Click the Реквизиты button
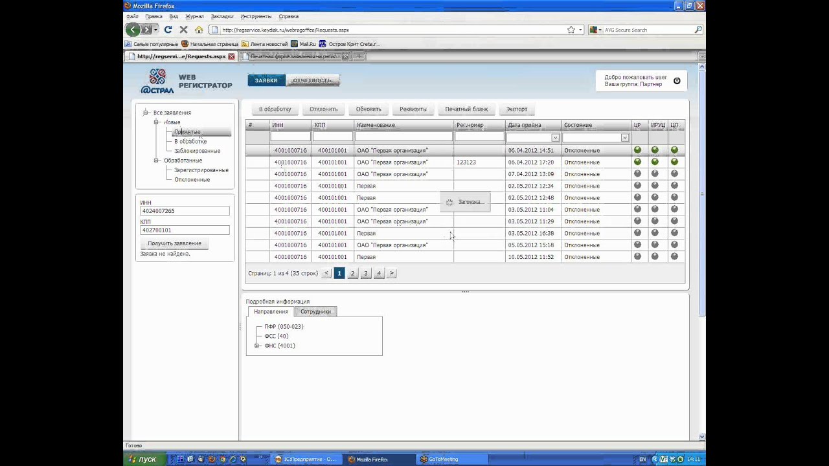This screenshot has height=466, width=829. [413, 109]
